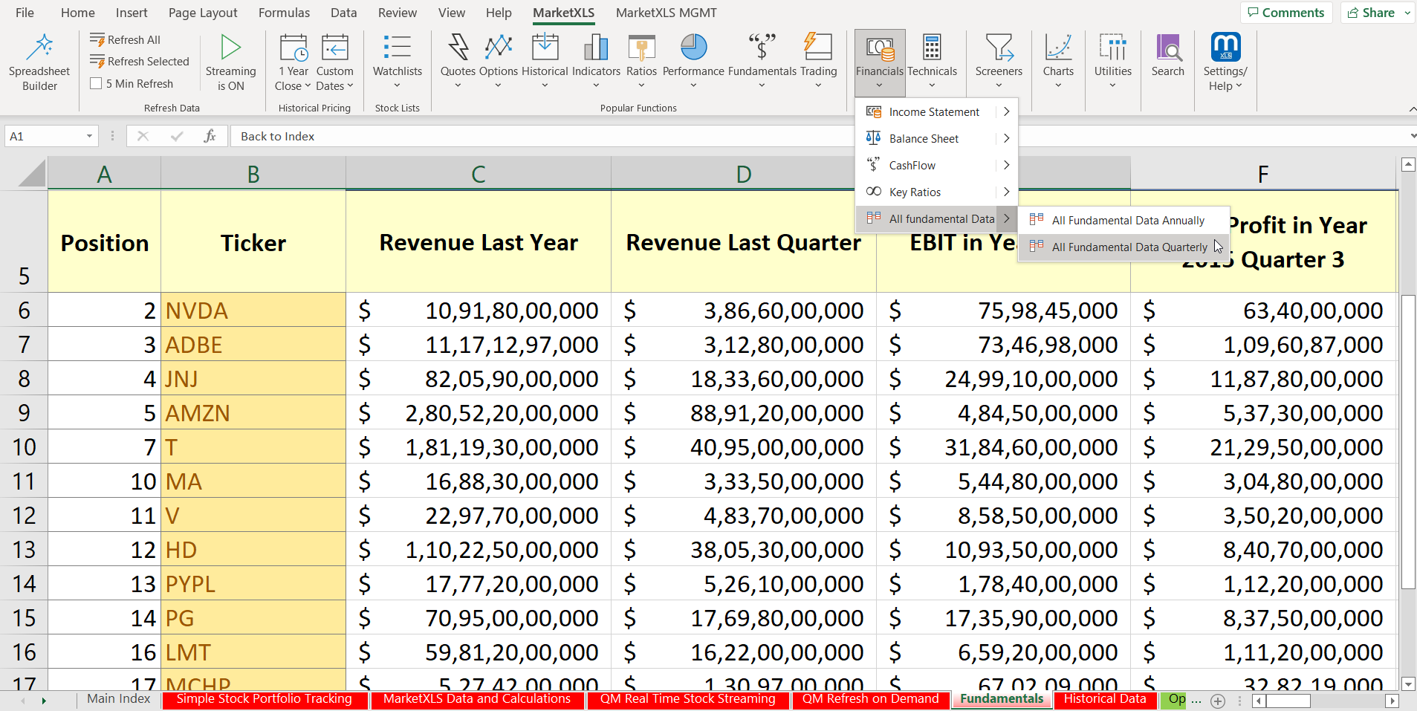
Task: Select the Quotes function icon
Action: click(x=457, y=59)
